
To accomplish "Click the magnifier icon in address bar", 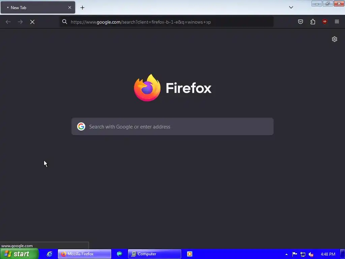I will pos(64,22).
